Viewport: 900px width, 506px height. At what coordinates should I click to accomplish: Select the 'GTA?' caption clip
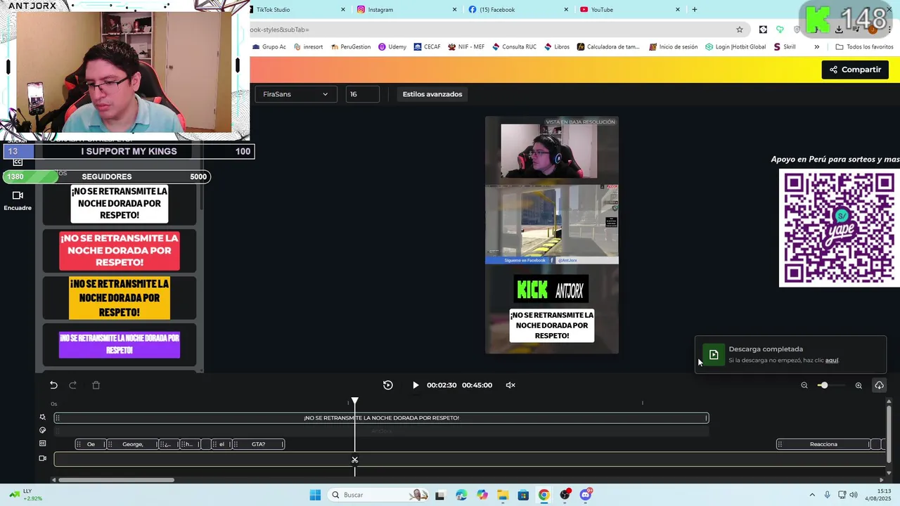258,444
